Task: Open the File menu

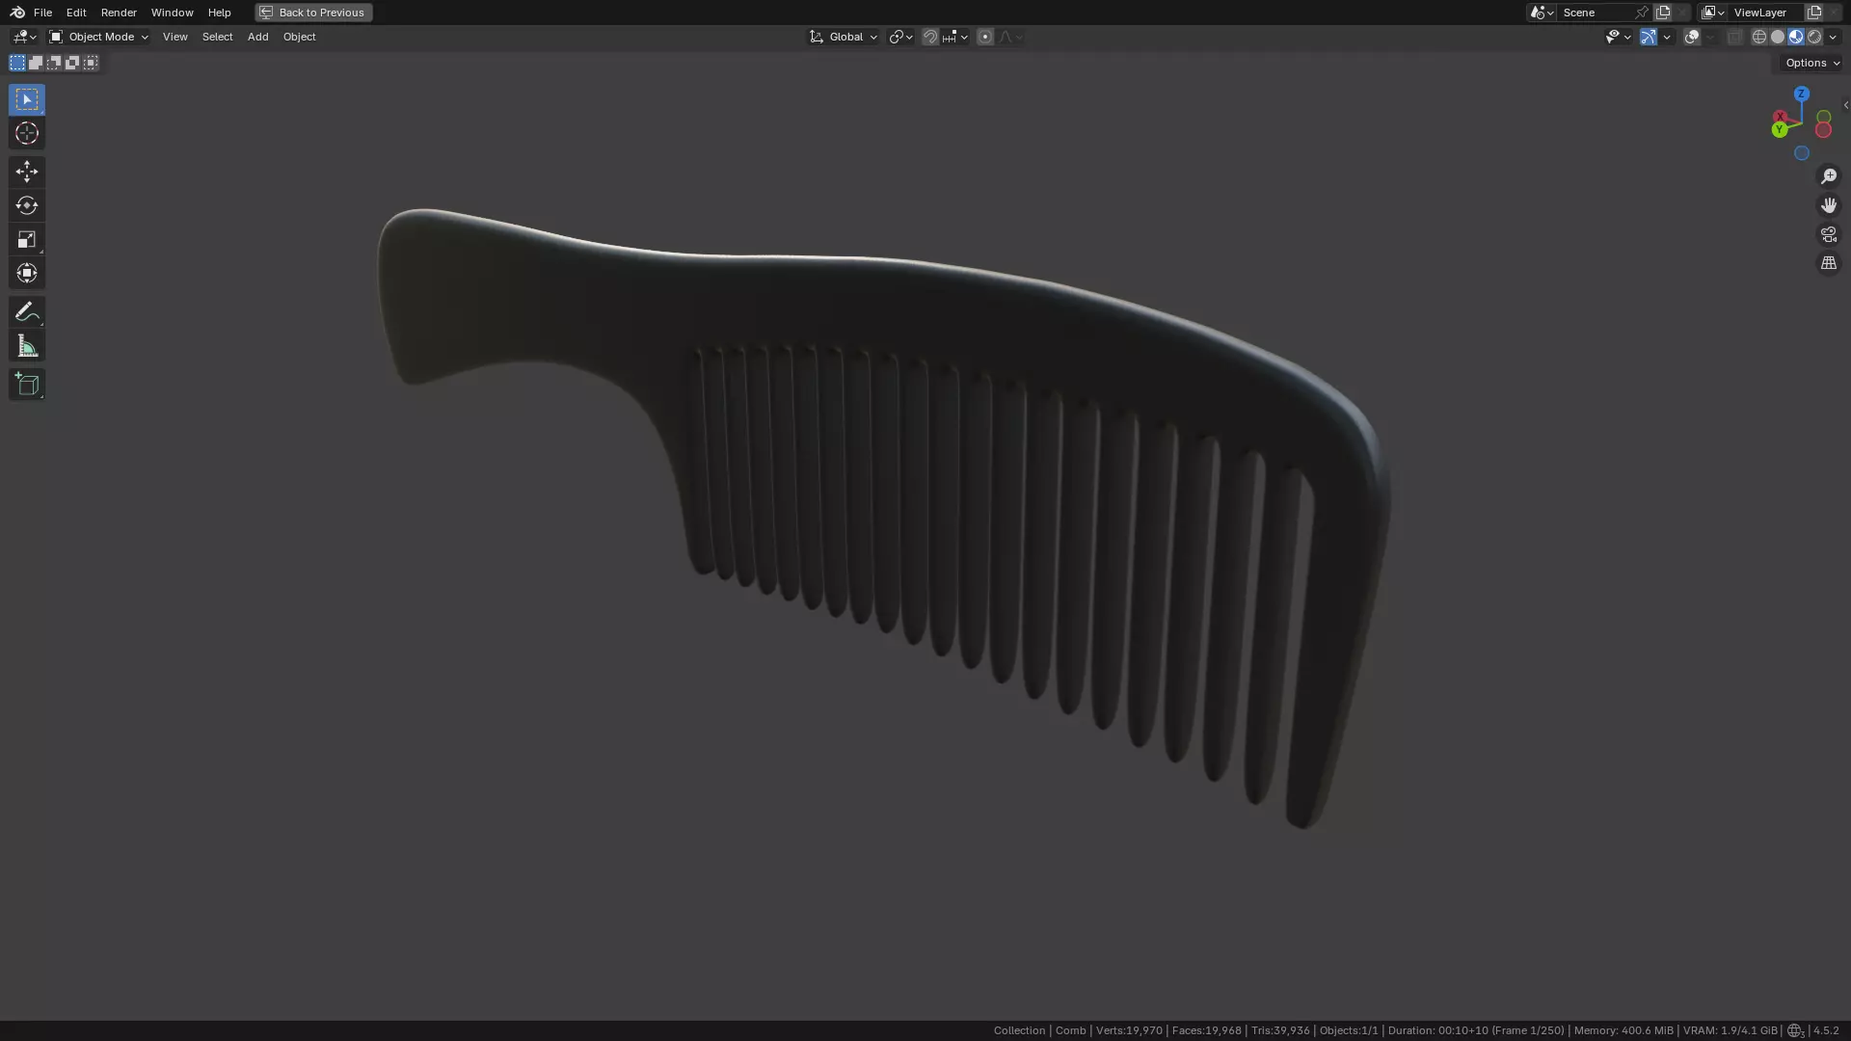Action: click(x=42, y=13)
